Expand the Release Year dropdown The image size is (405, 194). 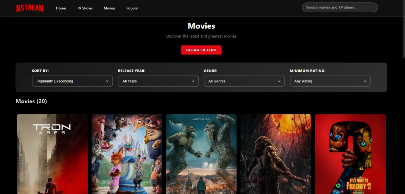158,81
